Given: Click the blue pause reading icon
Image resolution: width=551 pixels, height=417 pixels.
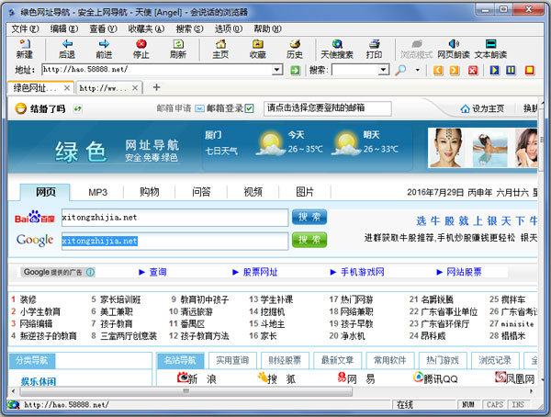Looking at the screenshot, I should click(x=511, y=71).
